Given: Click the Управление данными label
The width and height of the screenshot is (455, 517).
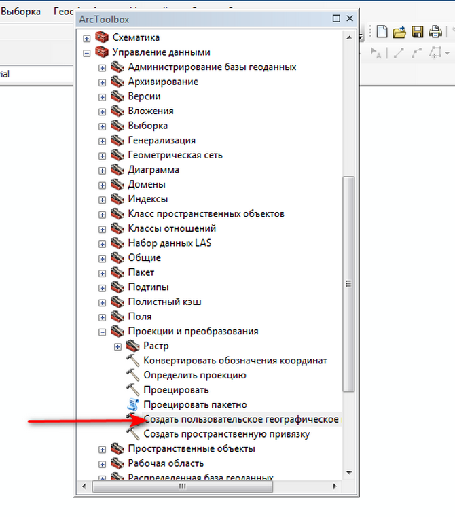Looking at the screenshot, I should pyautogui.click(x=161, y=52).
